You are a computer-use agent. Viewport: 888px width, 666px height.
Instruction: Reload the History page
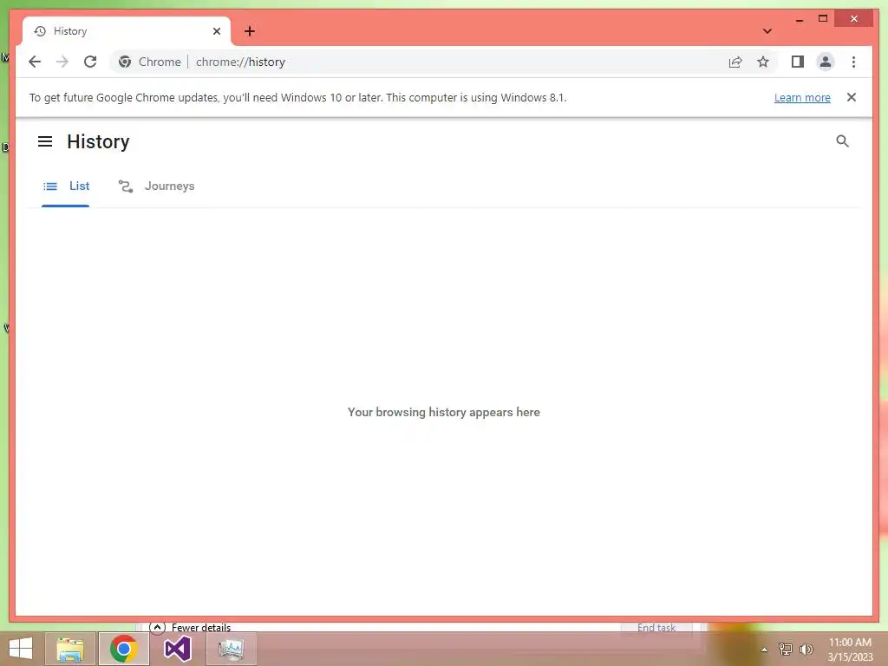pyautogui.click(x=90, y=62)
